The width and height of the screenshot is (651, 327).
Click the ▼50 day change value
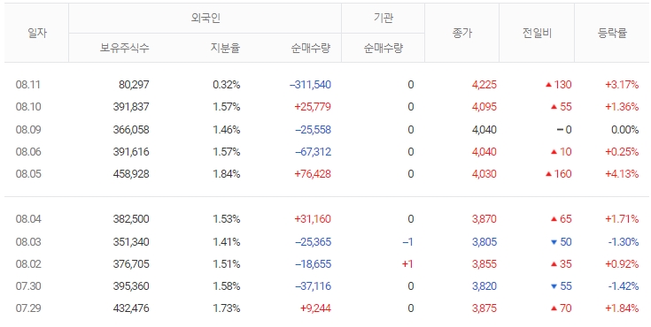pos(561,241)
